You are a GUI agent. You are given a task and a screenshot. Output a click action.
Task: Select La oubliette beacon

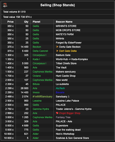point(62,84)
